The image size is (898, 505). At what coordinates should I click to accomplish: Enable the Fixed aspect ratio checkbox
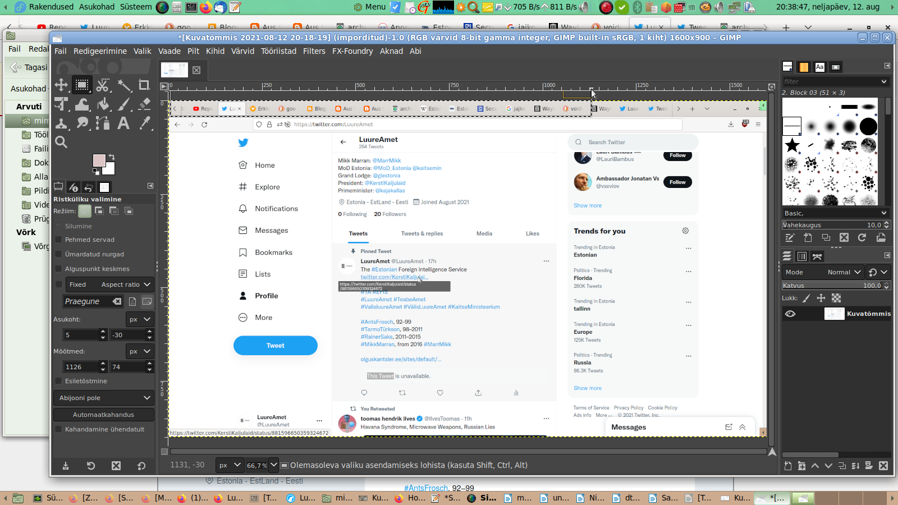(x=58, y=284)
